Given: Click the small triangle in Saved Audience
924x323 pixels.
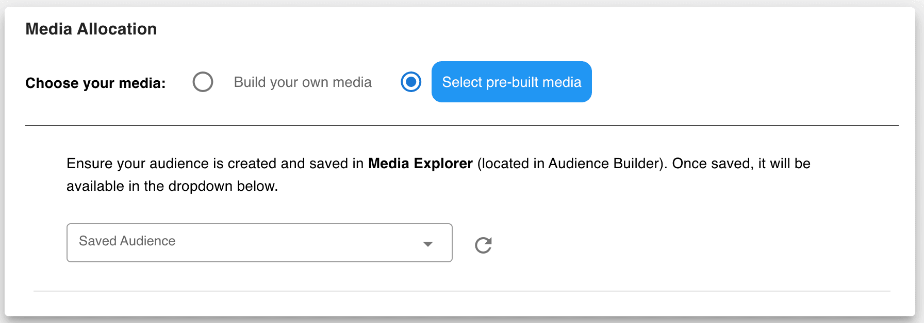Looking at the screenshot, I should (427, 244).
